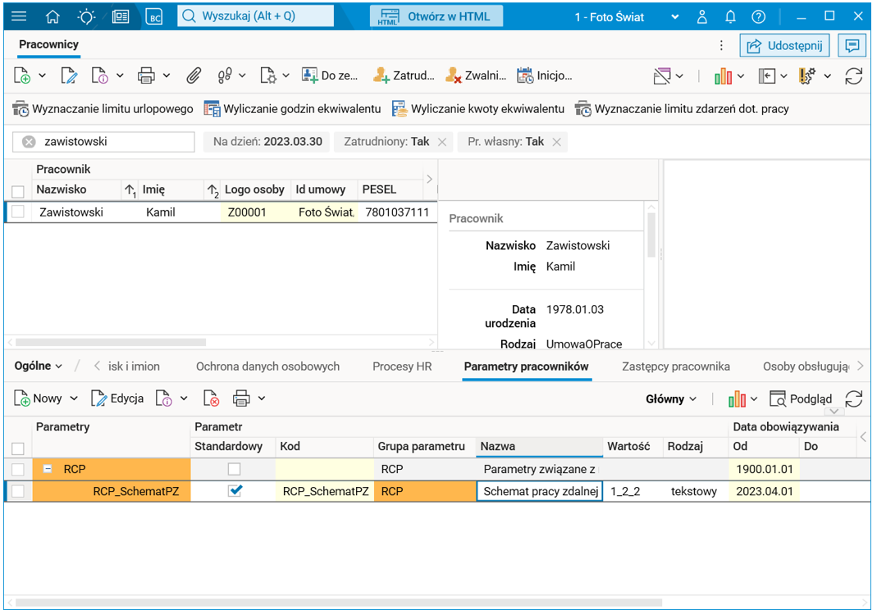Expand the filter flag dropdown arrow
This screenshot has height=614, width=877.
pos(679,75)
